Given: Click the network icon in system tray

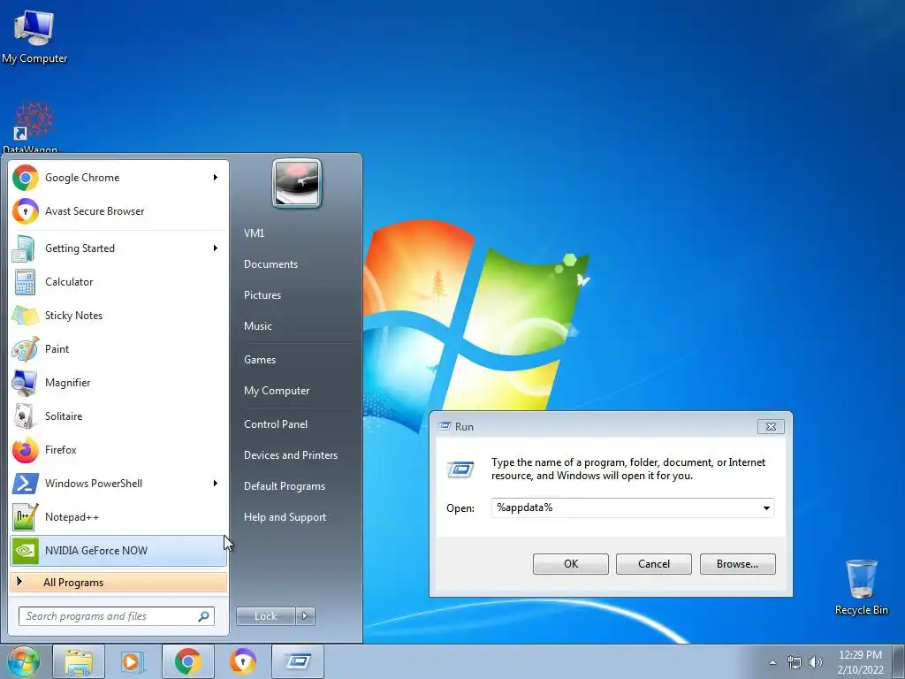Looking at the screenshot, I should pos(795,662).
